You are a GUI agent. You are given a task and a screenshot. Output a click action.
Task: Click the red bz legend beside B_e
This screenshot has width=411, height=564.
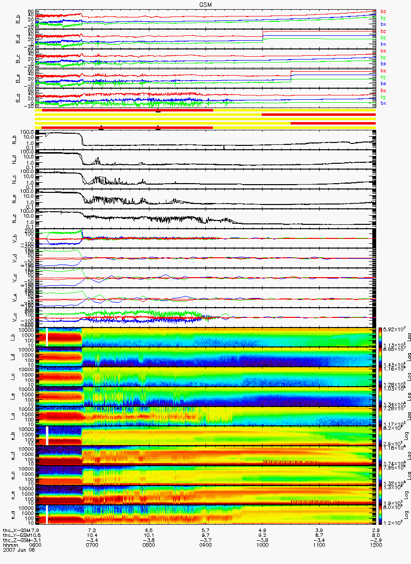click(x=383, y=71)
